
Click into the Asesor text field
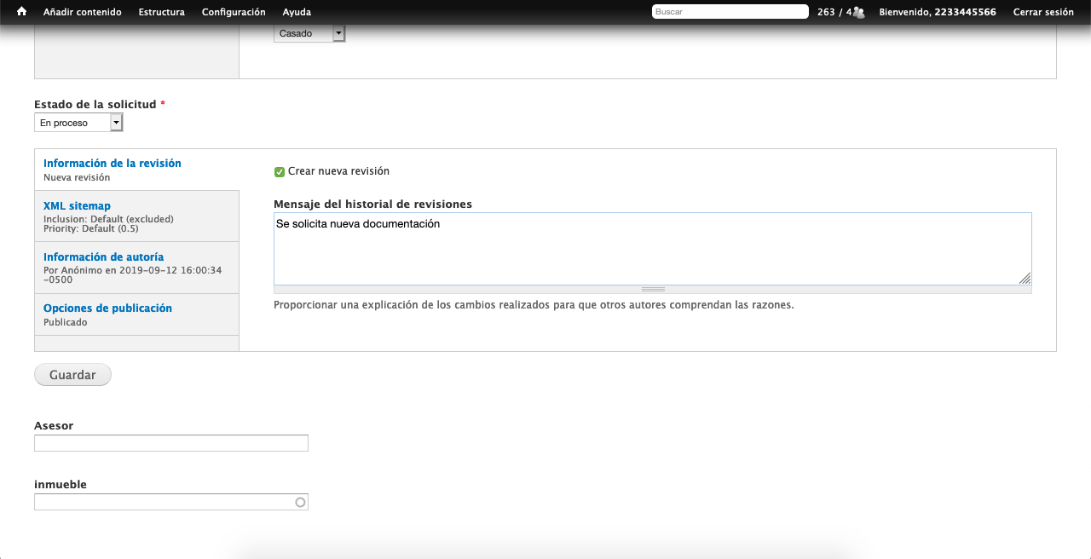click(171, 443)
